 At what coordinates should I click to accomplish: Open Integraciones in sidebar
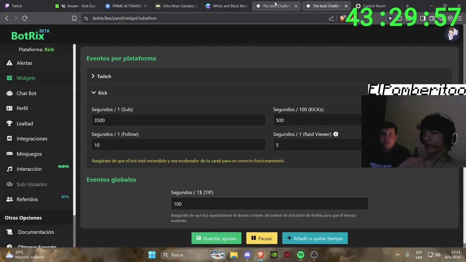coord(36,139)
